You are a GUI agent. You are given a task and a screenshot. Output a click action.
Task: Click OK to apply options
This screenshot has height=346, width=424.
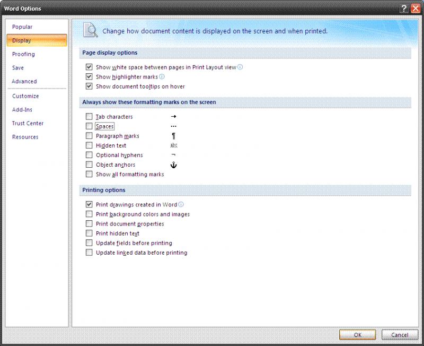click(x=357, y=335)
